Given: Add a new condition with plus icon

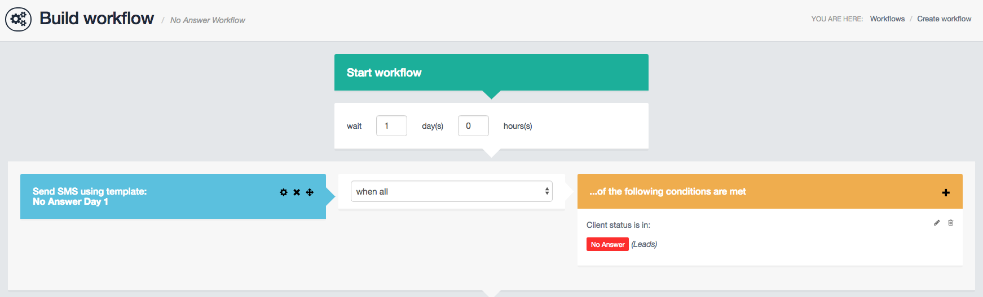Looking at the screenshot, I should 946,192.
